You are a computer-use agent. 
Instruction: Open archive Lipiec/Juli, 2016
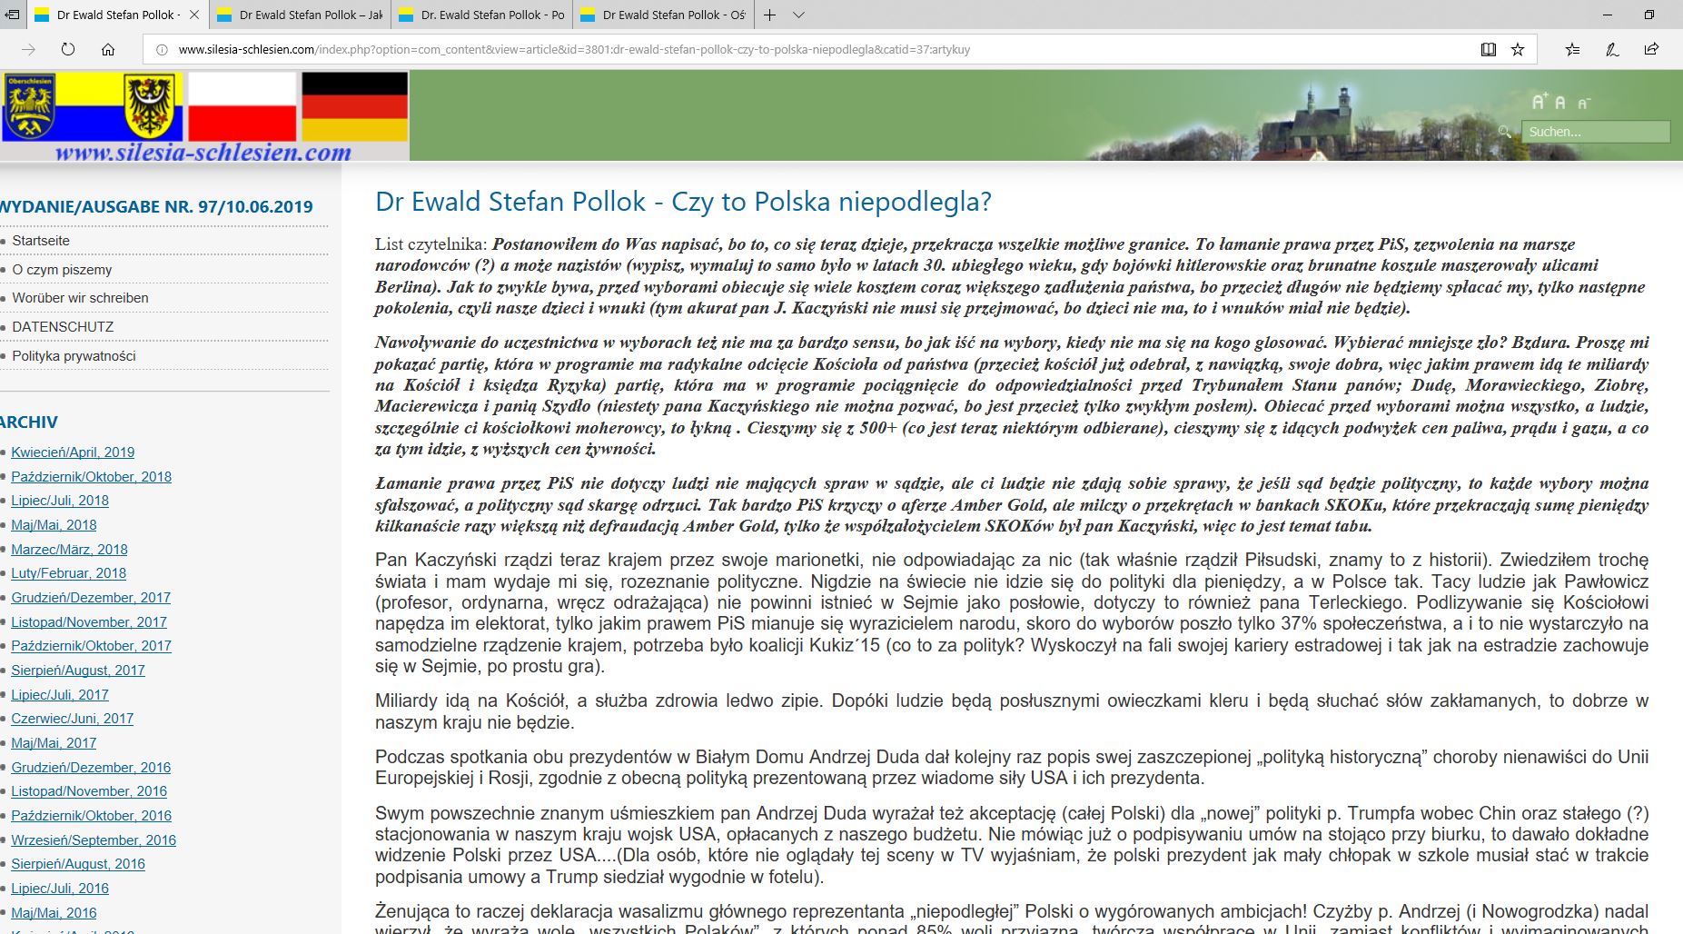coord(60,889)
